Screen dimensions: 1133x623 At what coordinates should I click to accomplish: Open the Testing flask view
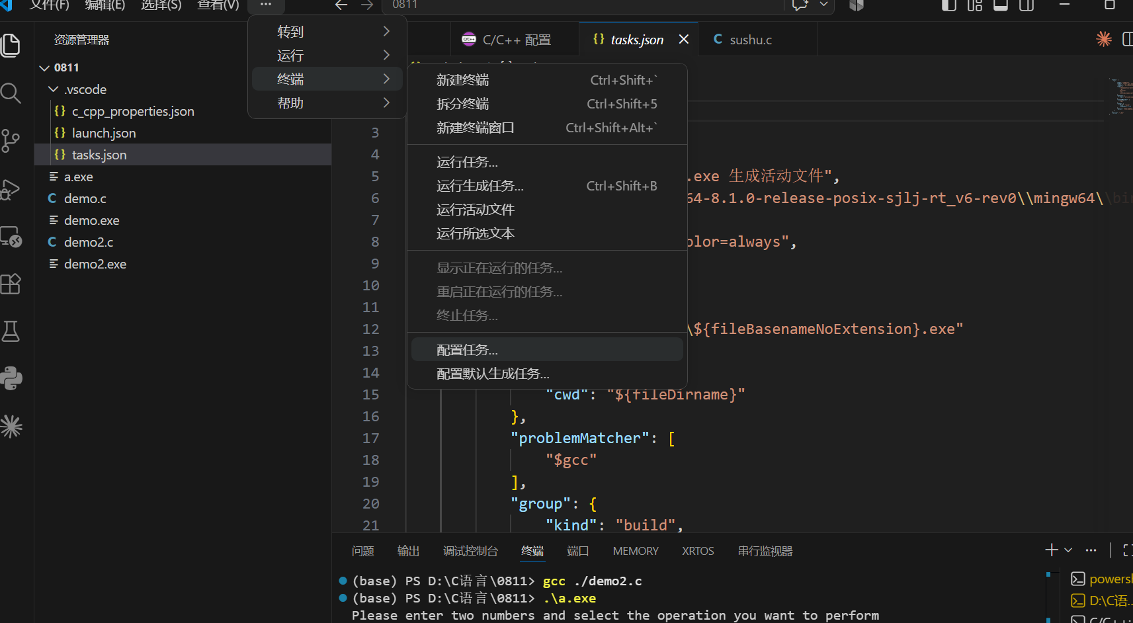click(x=11, y=331)
